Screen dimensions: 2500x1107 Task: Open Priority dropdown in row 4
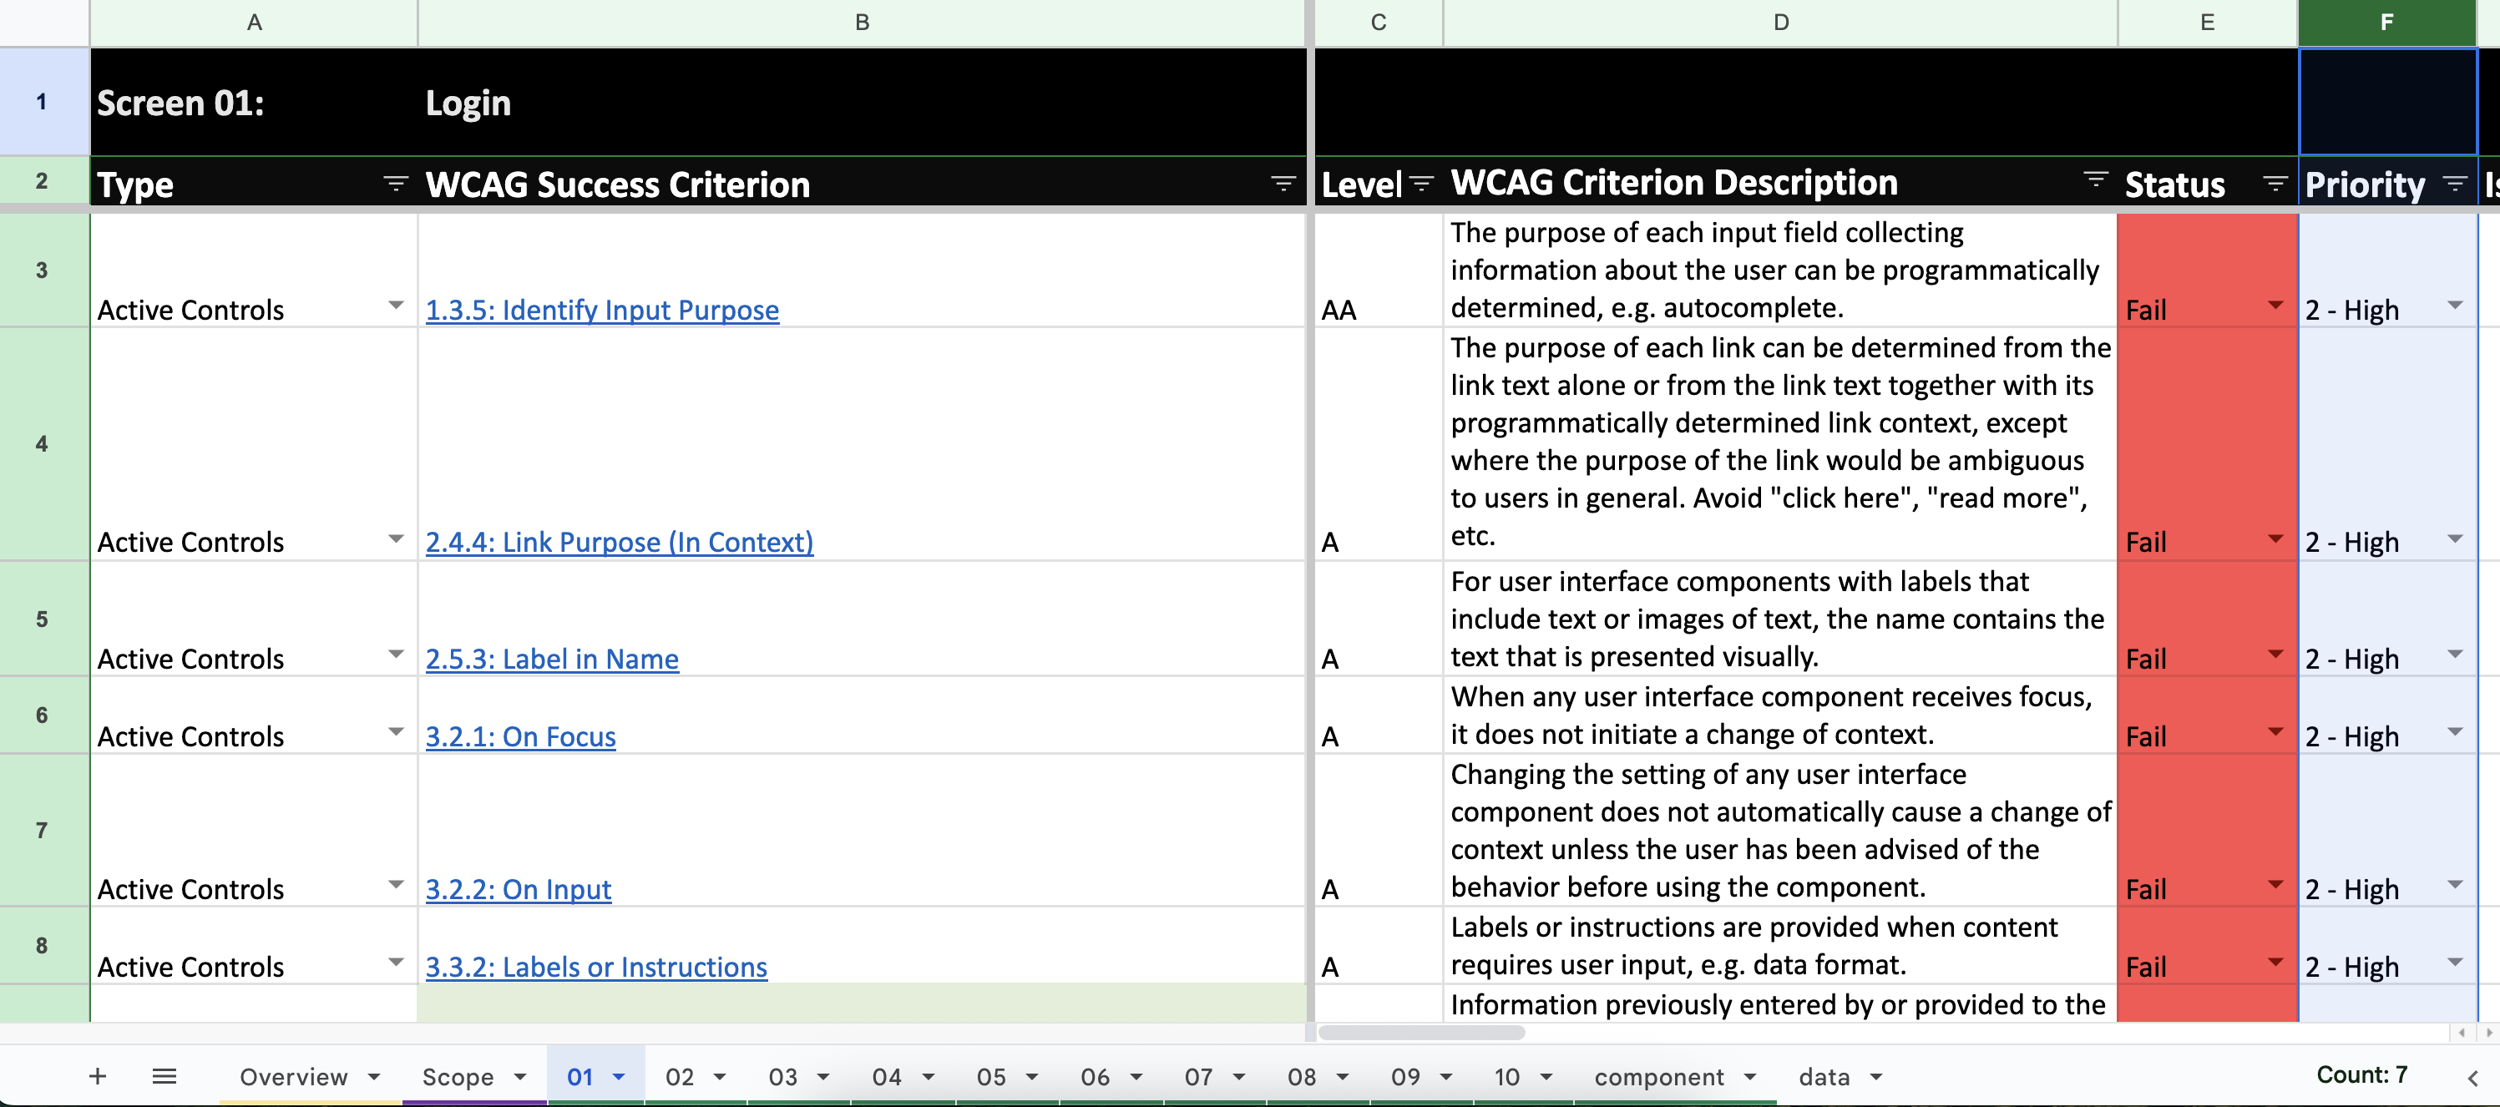[2454, 538]
